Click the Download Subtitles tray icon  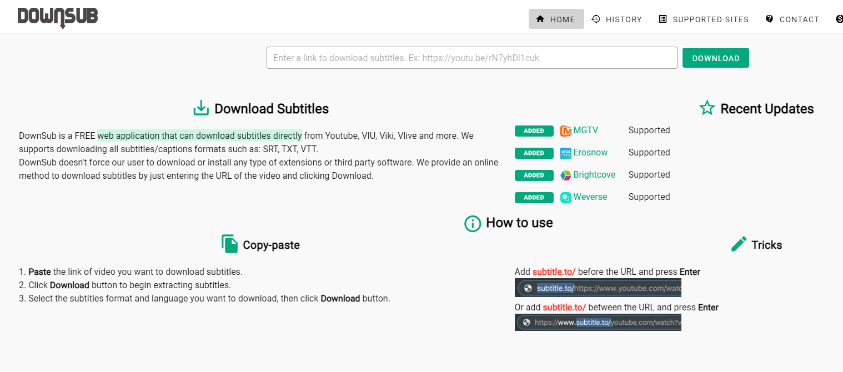click(201, 108)
